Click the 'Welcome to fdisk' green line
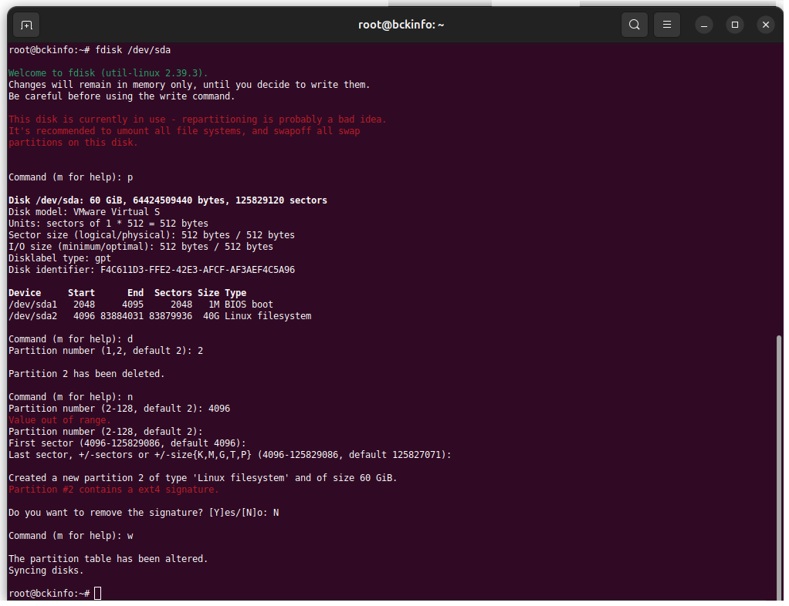Image resolution: width=789 pixels, height=606 pixels. [x=108, y=73]
